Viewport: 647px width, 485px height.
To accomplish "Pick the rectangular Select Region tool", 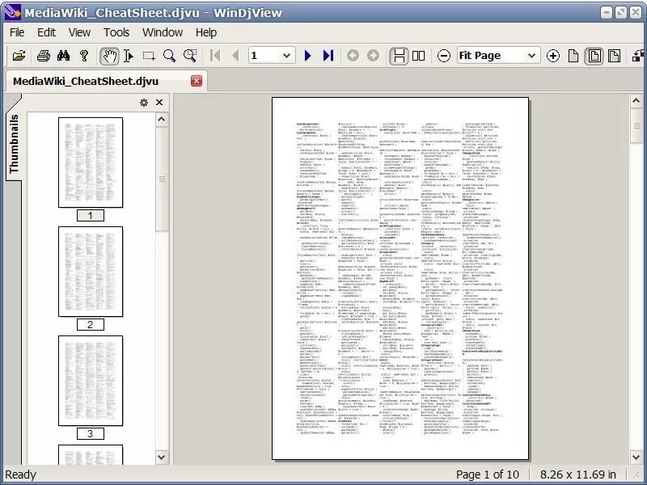I will (x=149, y=56).
